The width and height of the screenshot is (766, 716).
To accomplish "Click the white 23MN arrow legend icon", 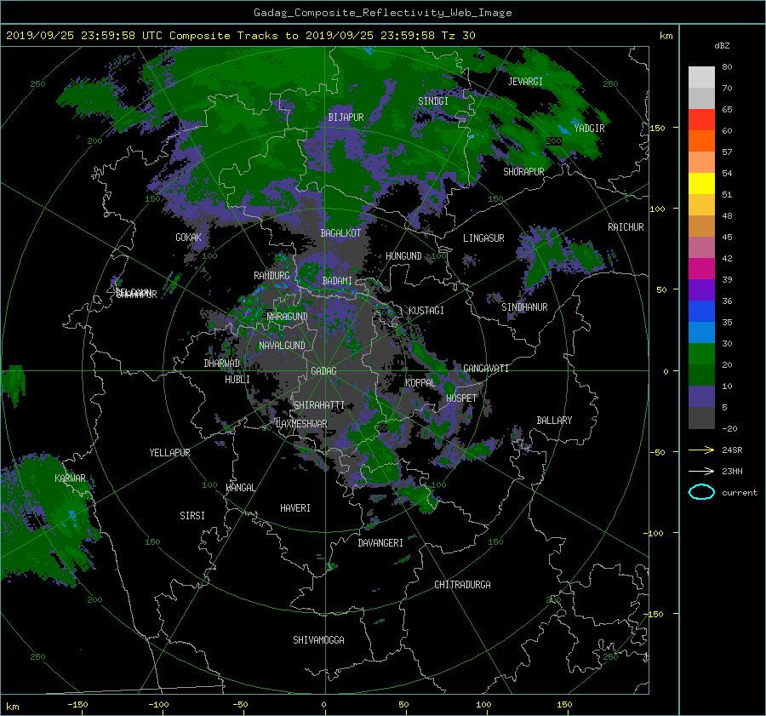I will tap(701, 472).
